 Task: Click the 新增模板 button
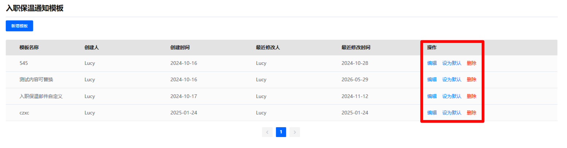(x=19, y=26)
